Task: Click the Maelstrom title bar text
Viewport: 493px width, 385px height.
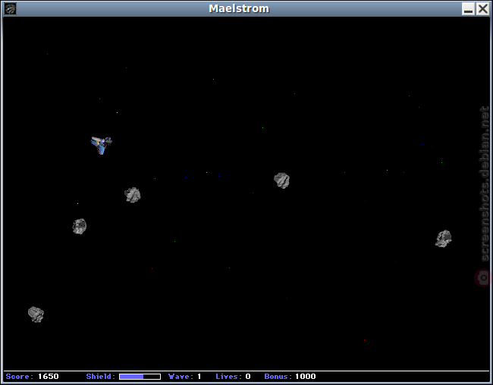Action: tap(239, 8)
